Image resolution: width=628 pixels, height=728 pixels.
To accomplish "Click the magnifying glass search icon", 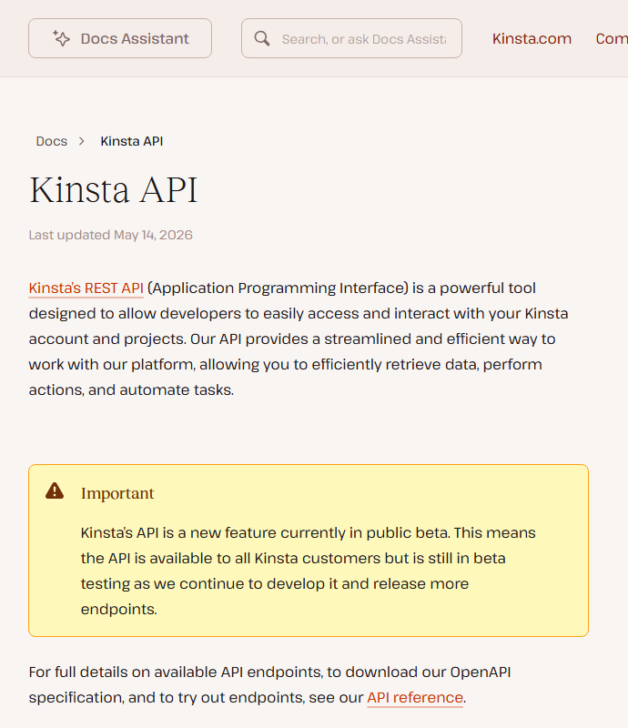I will [262, 38].
